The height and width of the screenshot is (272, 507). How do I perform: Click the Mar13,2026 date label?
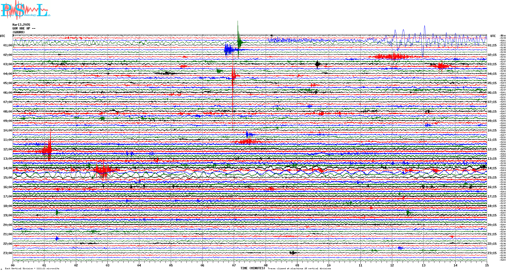click(21, 25)
